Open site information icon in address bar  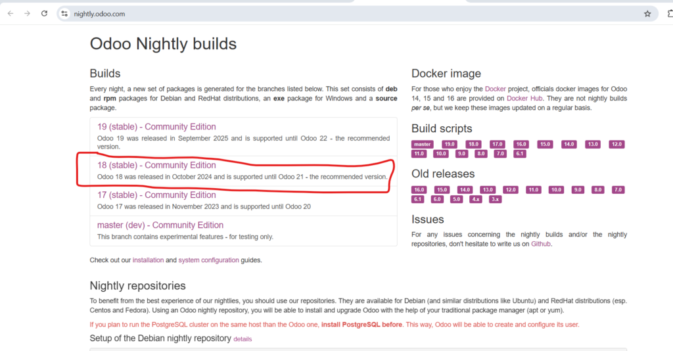pyautogui.click(x=64, y=13)
